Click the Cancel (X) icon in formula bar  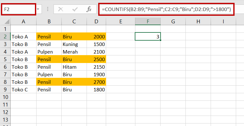tap(60, 9)
